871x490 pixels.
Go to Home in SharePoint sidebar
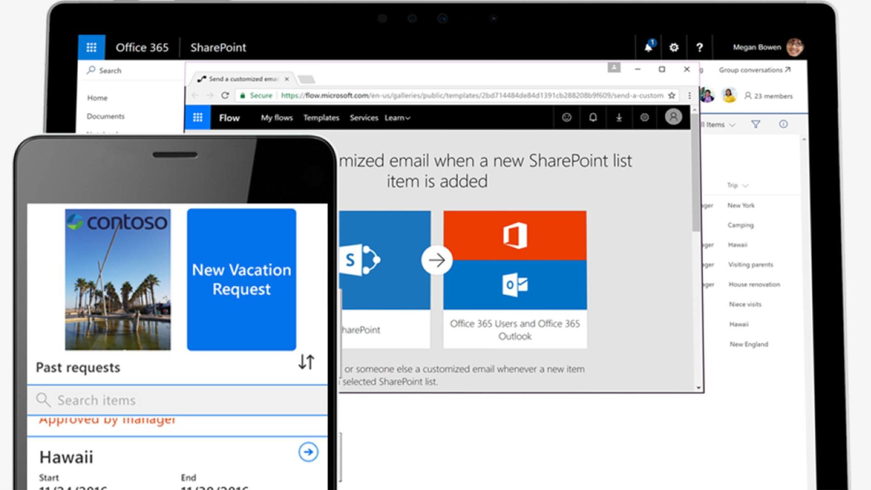pyautogui.click(x=97, y=98)
